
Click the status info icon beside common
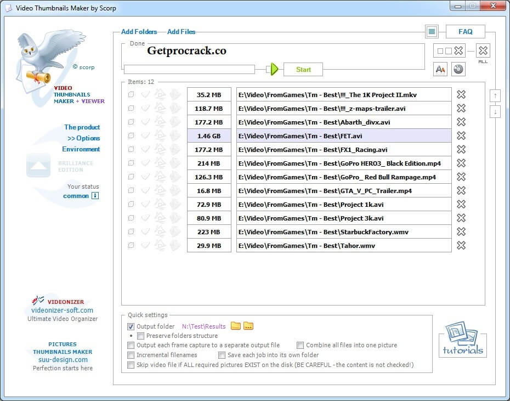point(95,196)
